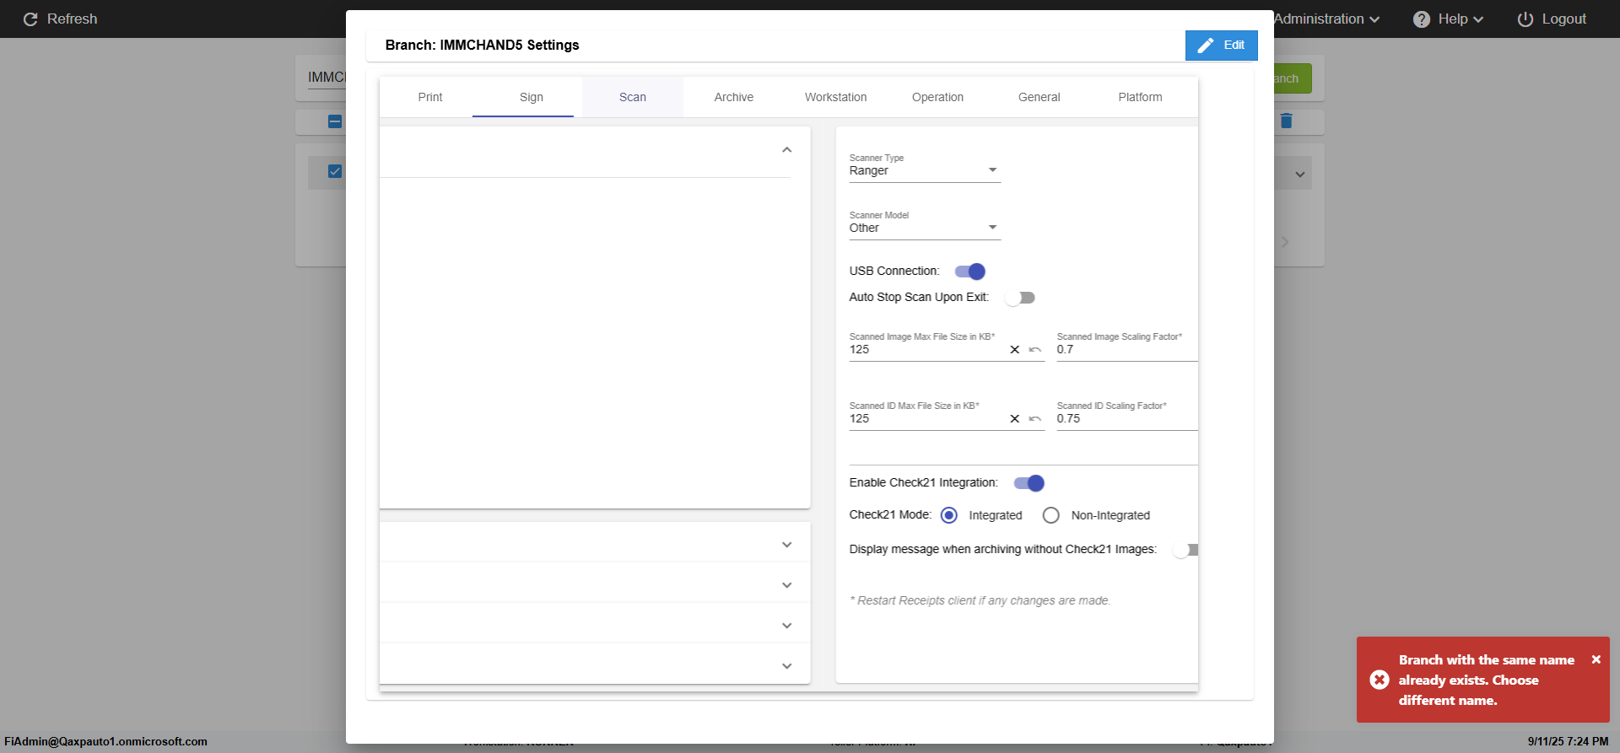Collapse the expanded top accordion panel

786,150
